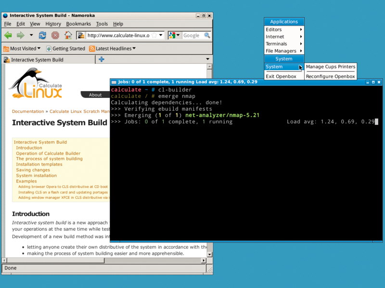Open the History menu

(53, 24)
